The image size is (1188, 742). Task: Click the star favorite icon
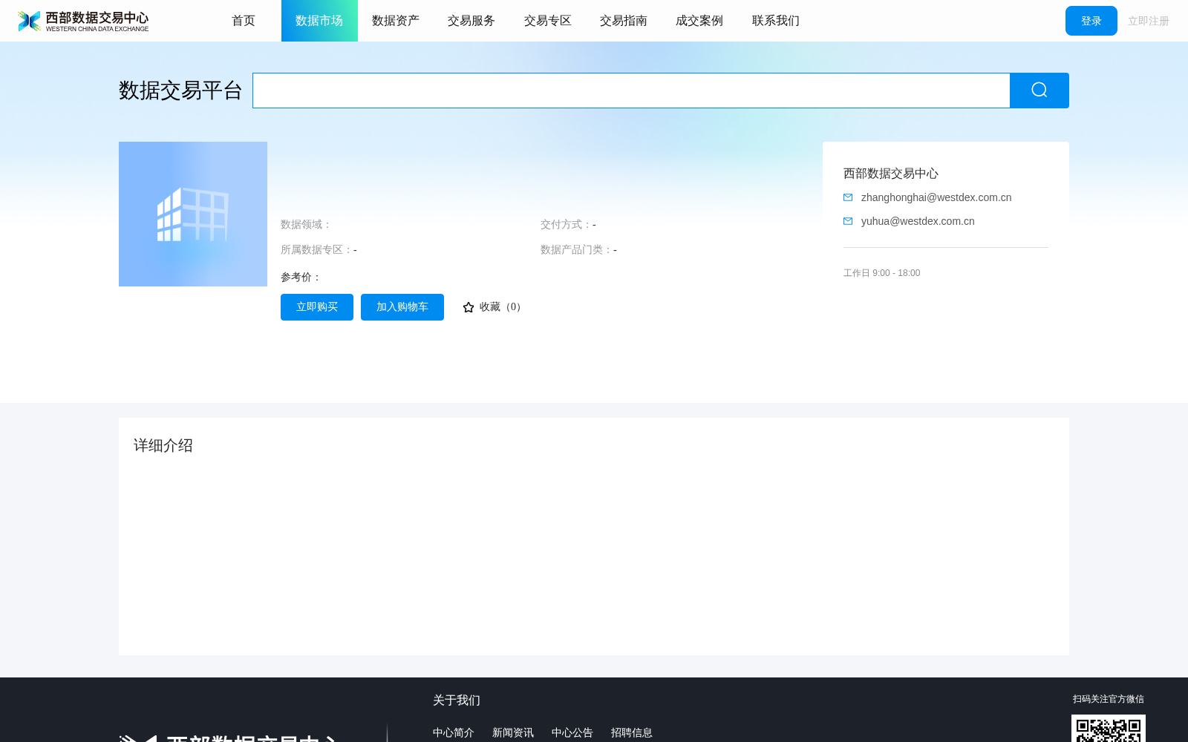[469, 307]
